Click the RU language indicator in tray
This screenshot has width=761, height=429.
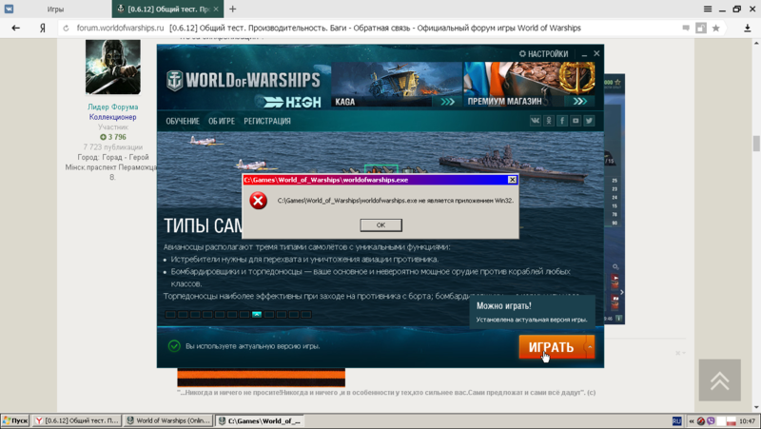point(676,421)
